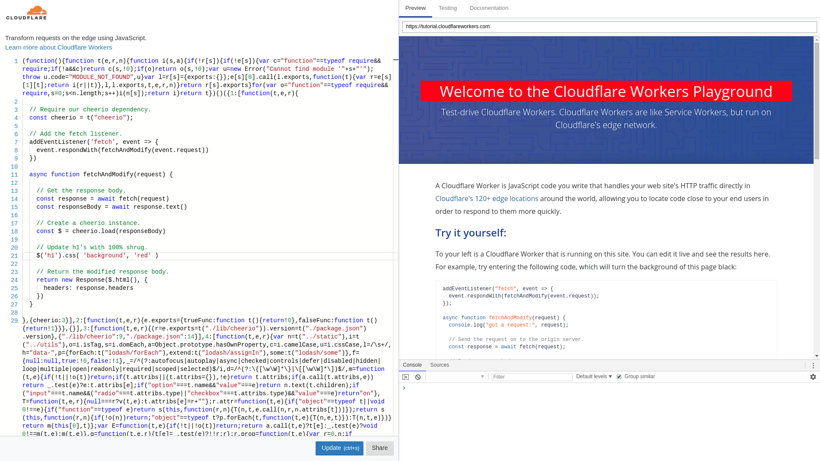
Task: Click the '// Update h1's with 100% shrug.' comment
Action: coord(92,248)
